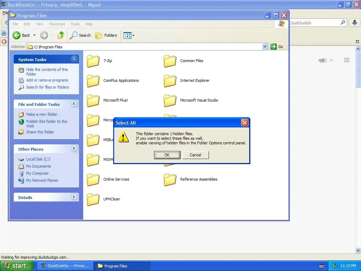Open My Computer in Other Places
Image resolution: width=361 pixels, height=271 pixels.
click(37, 173)
